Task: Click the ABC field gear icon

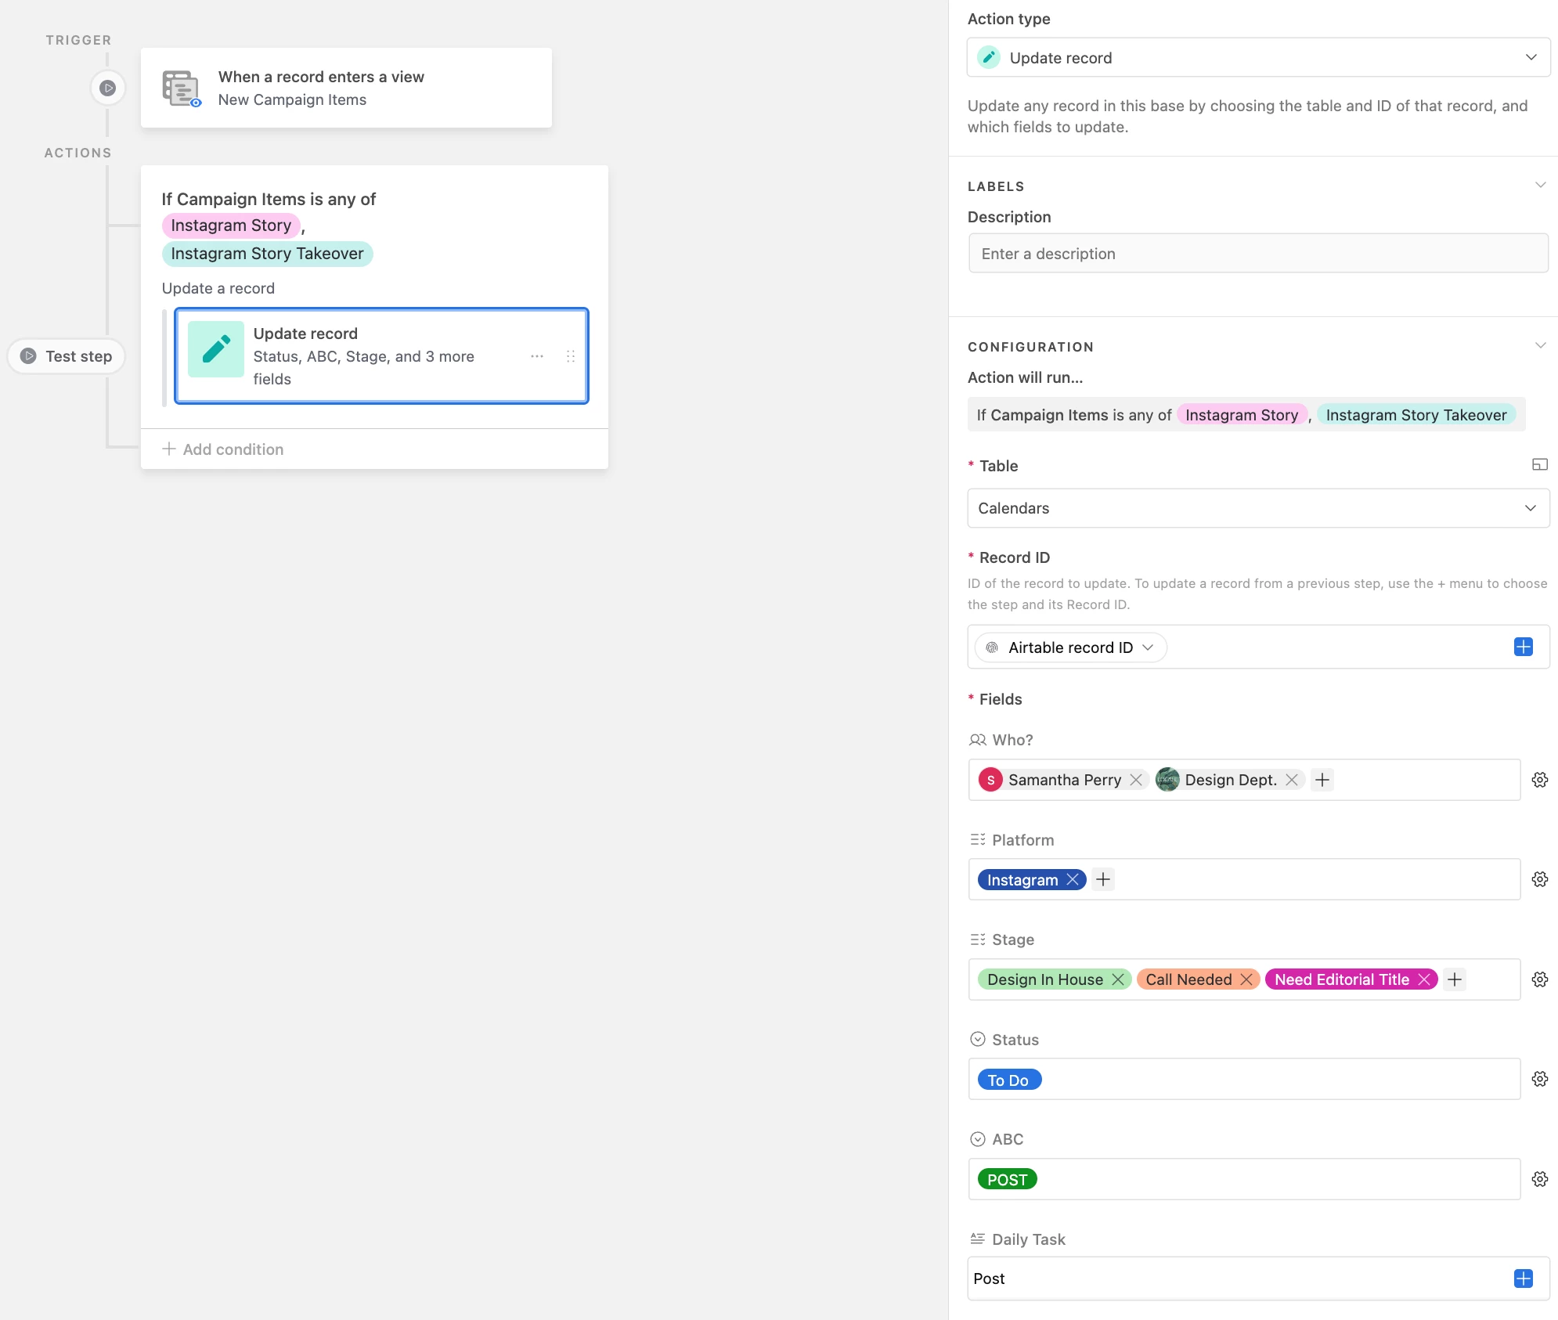Action: [x=1539, y=1179]
